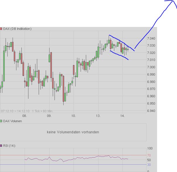Click the 6.960 price axis label
The image size is (177, 172).
click(151, 96)
